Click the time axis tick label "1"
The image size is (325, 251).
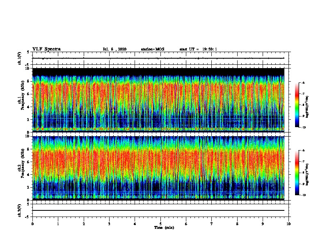pyautogui.click(x=58, y=224)
